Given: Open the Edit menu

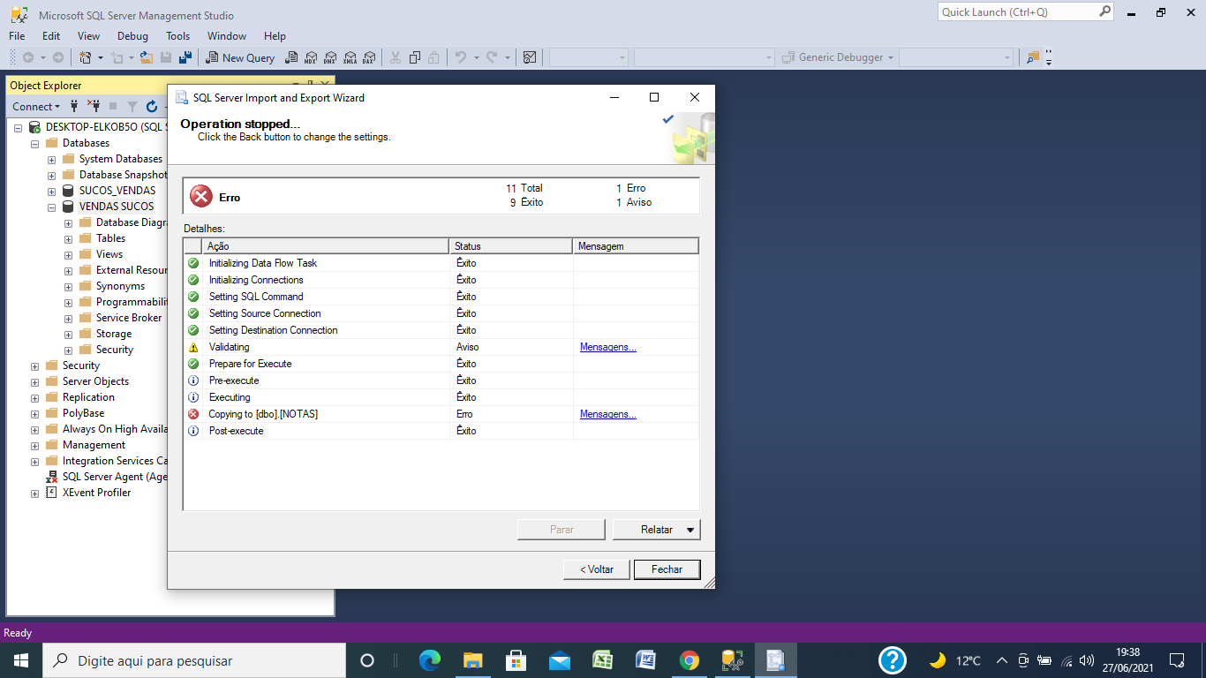Looking at the screenshot, I should tap(51, 36).
